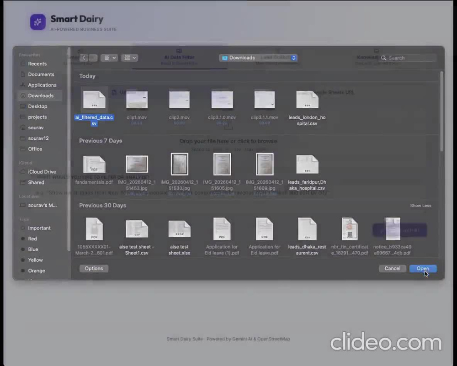Open Documents in the sidebar
The width and height of the screenshot is (457, 366).
tap(40, 74)
